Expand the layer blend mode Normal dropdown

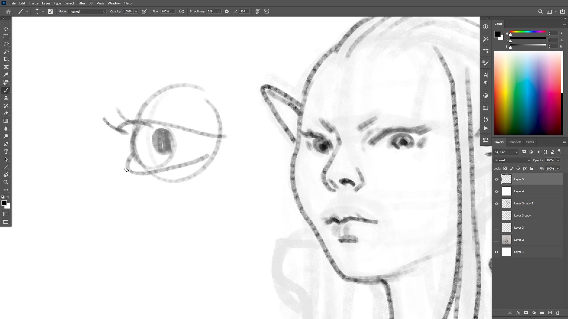pyautogui.click(x=512, y=160)
